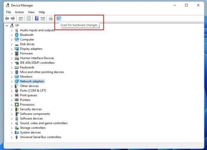Image resolution: width=207 pixels, height=150 pixels.
Task: Select the Printers entry
Action: [25, 100]
